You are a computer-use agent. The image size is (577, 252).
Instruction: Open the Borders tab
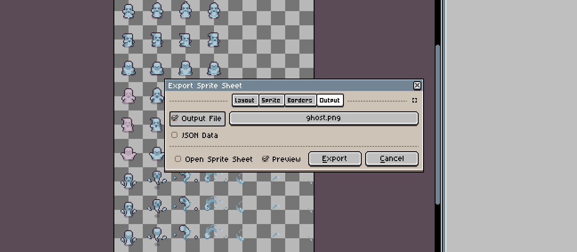(x=300, y=100)
